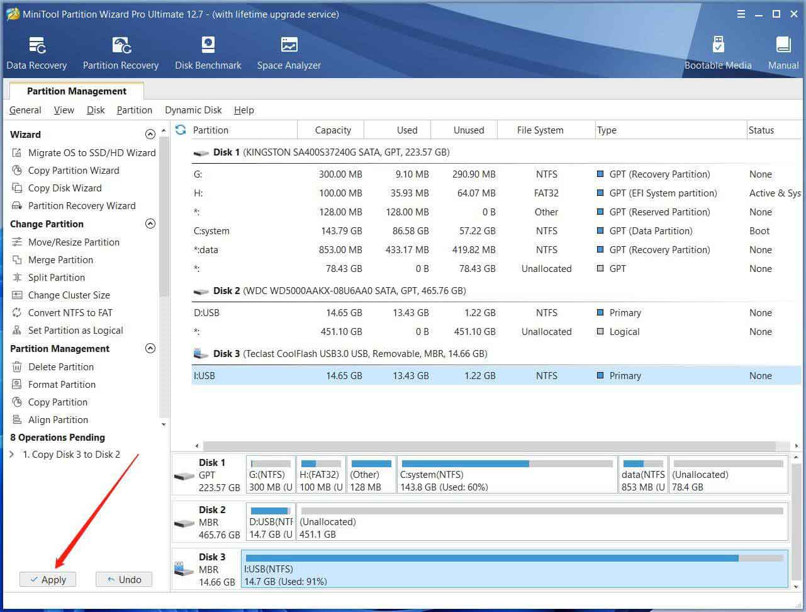Apply the pending operations
This screenshot has height=612, width=806.
click(48, 579)
